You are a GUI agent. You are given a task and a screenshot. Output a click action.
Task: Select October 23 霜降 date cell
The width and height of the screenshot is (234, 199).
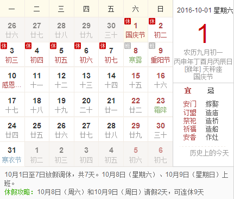[x=160, y=105]
